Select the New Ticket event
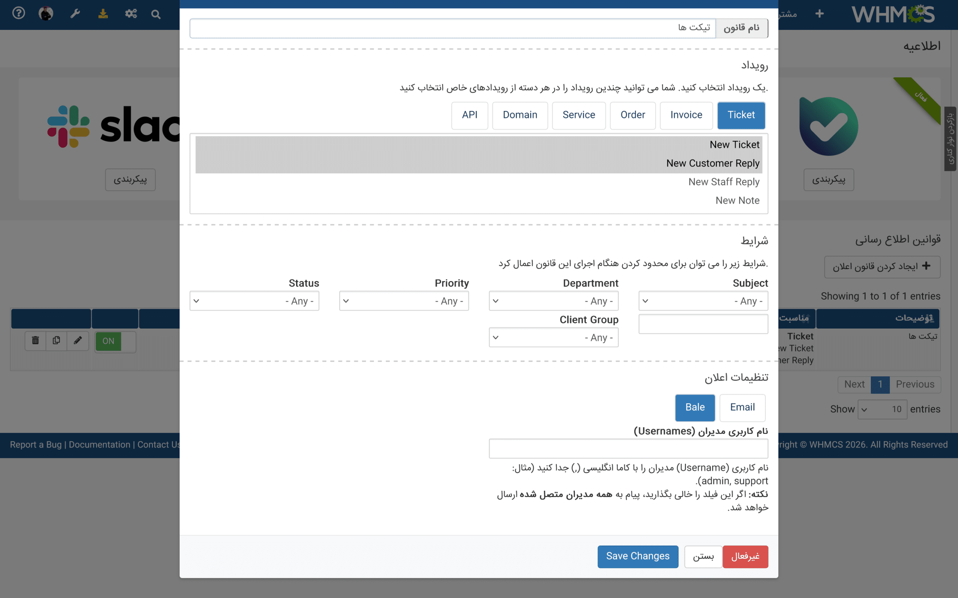 tap(479, 145)
